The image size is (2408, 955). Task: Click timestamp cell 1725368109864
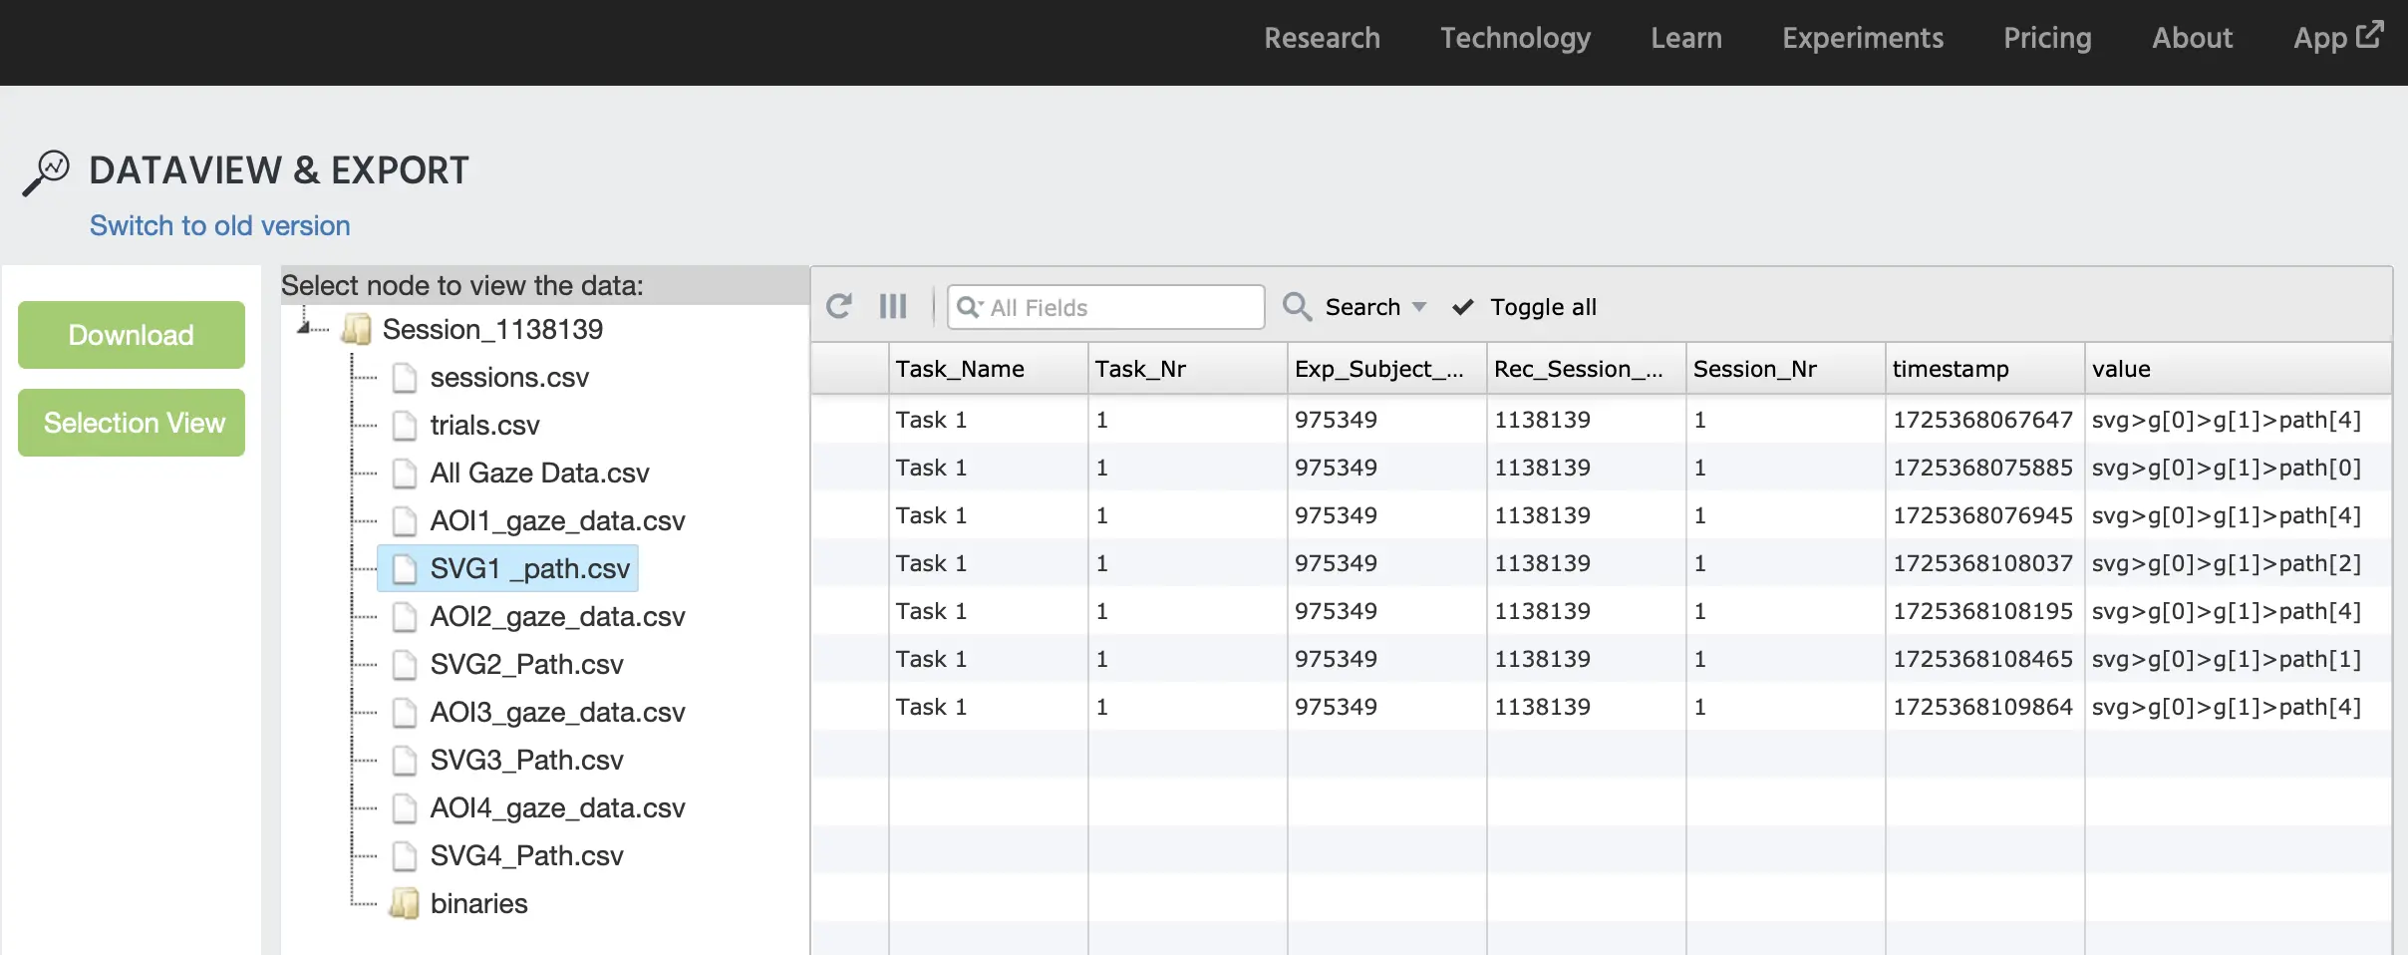(x=1984, y=707)
